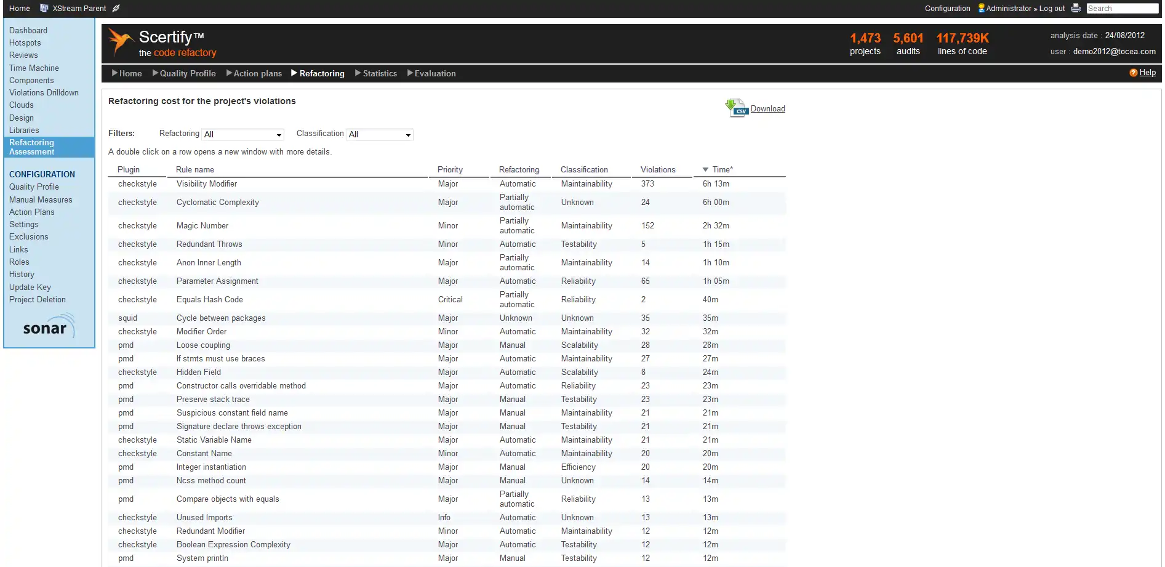Click into the Search field
1165x567 pixels.
click(x=1122, y=8)
